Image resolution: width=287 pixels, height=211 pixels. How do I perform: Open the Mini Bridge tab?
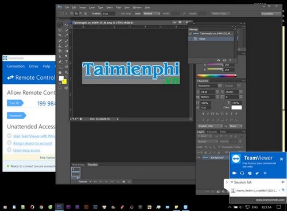pyautogui.click(x=79, y=165)
